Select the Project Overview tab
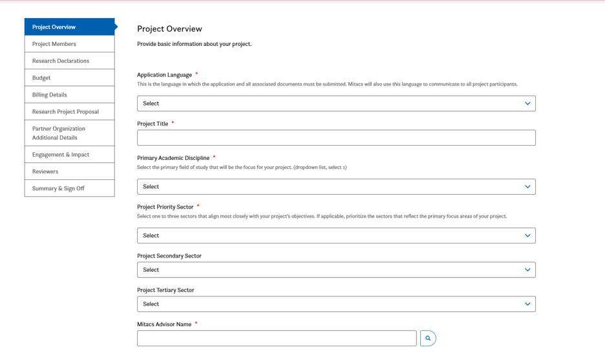This screenshot has width=605, height=356. coord(70,27)
